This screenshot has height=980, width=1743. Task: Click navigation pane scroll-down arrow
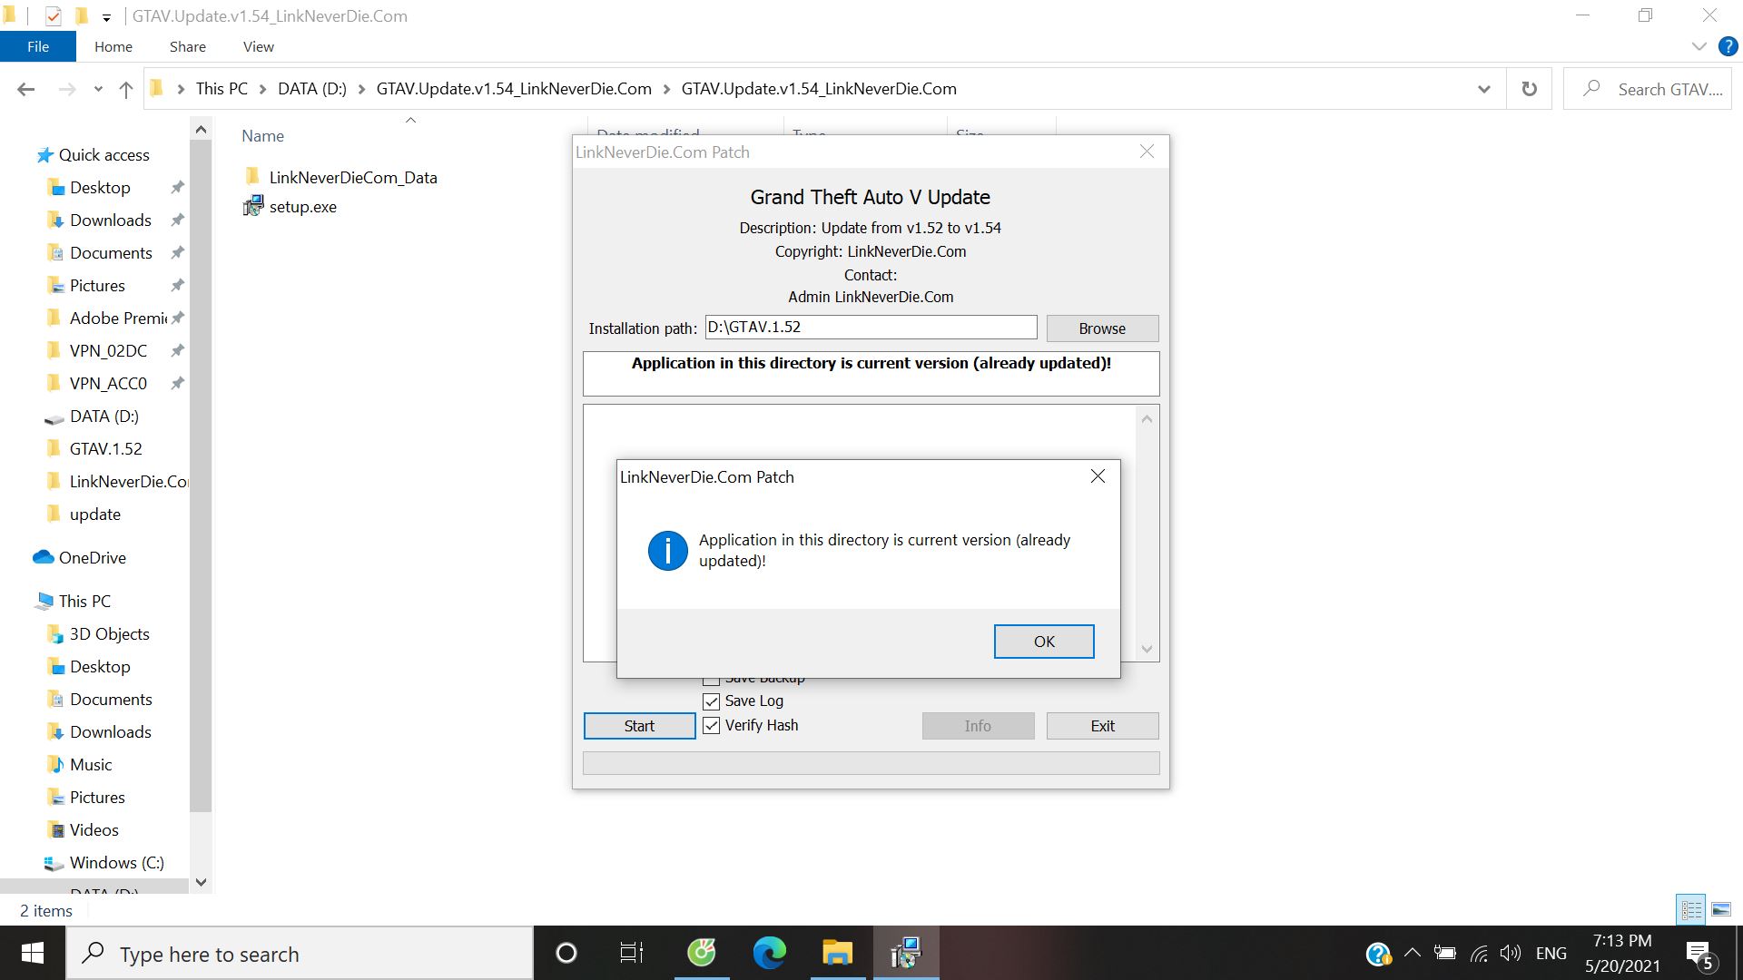click(201, 882)
